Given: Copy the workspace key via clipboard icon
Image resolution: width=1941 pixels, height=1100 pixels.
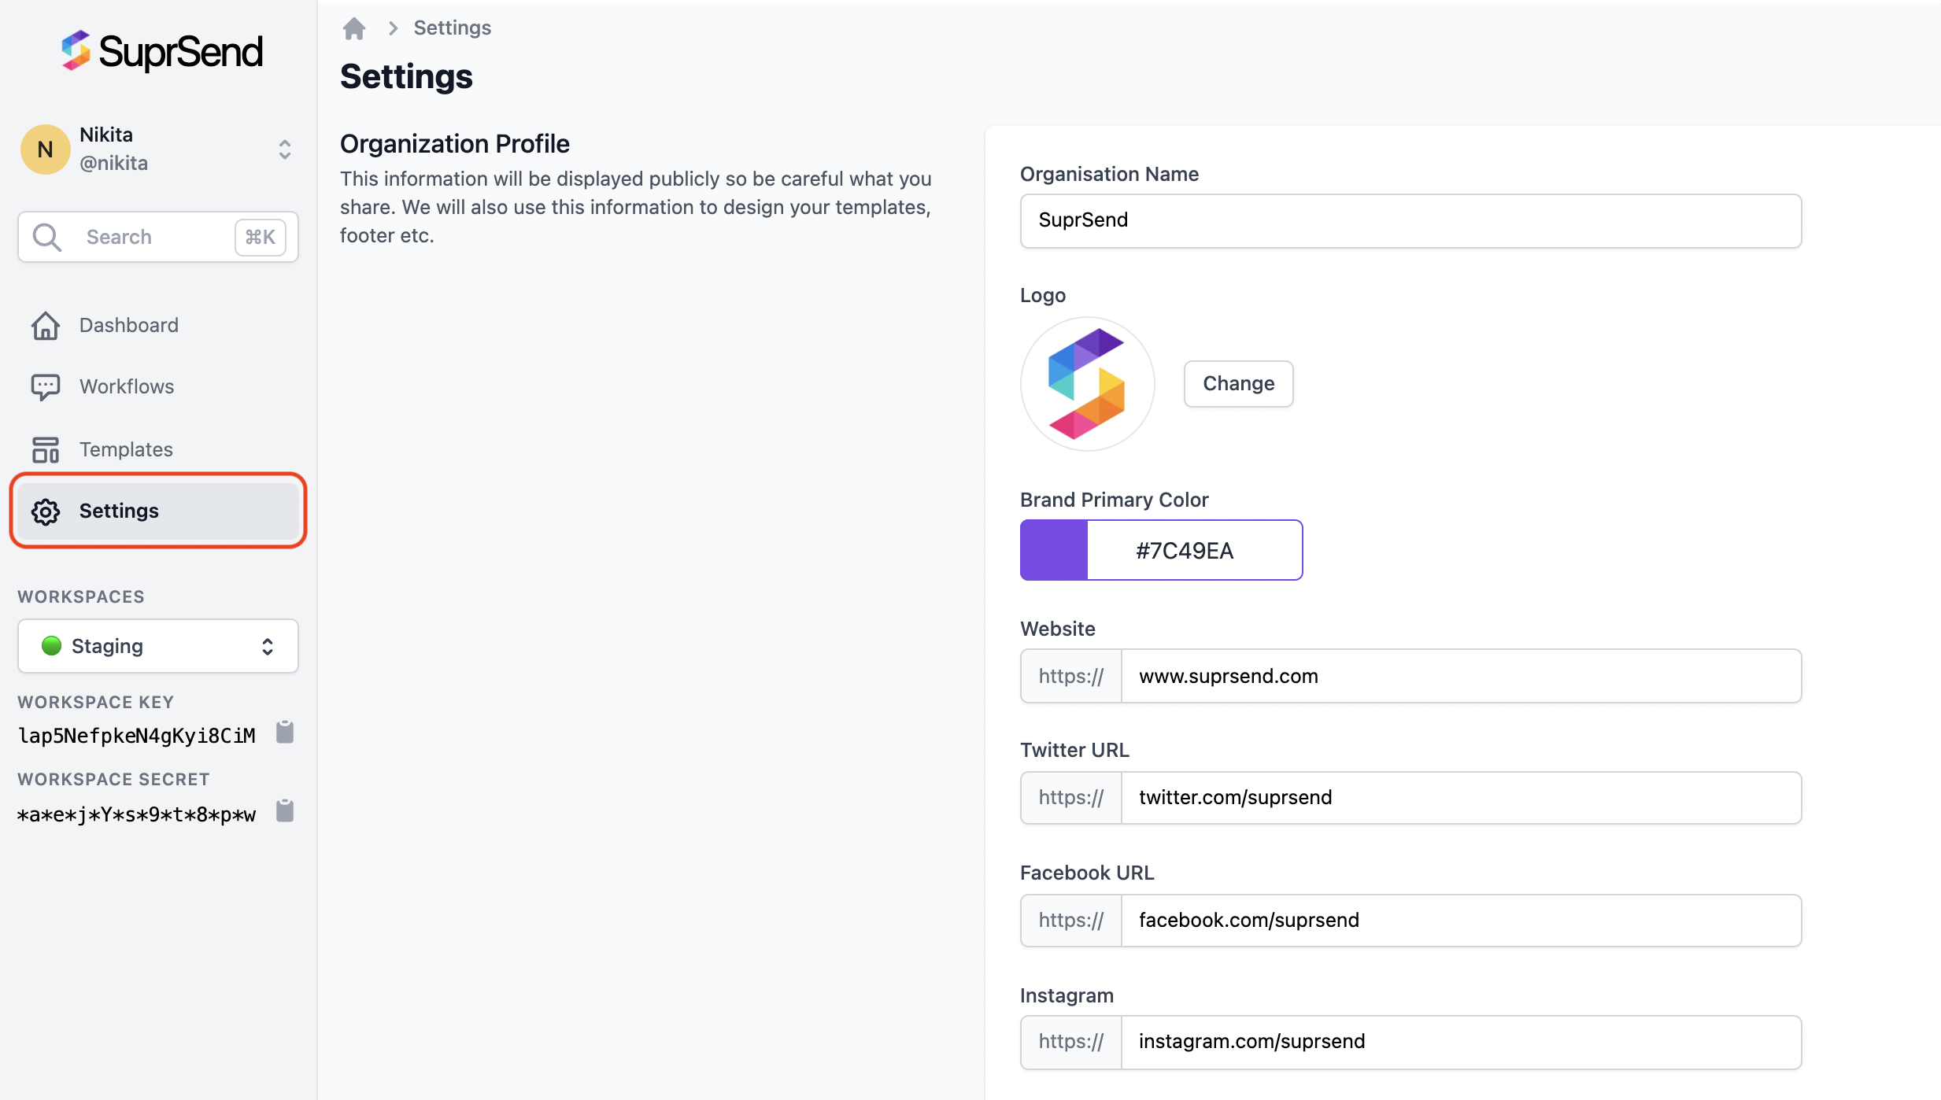Looking at the screenshot, I should pos(285,733).
